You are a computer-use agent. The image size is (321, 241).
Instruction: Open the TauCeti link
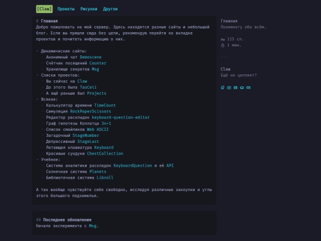point(88,87)
